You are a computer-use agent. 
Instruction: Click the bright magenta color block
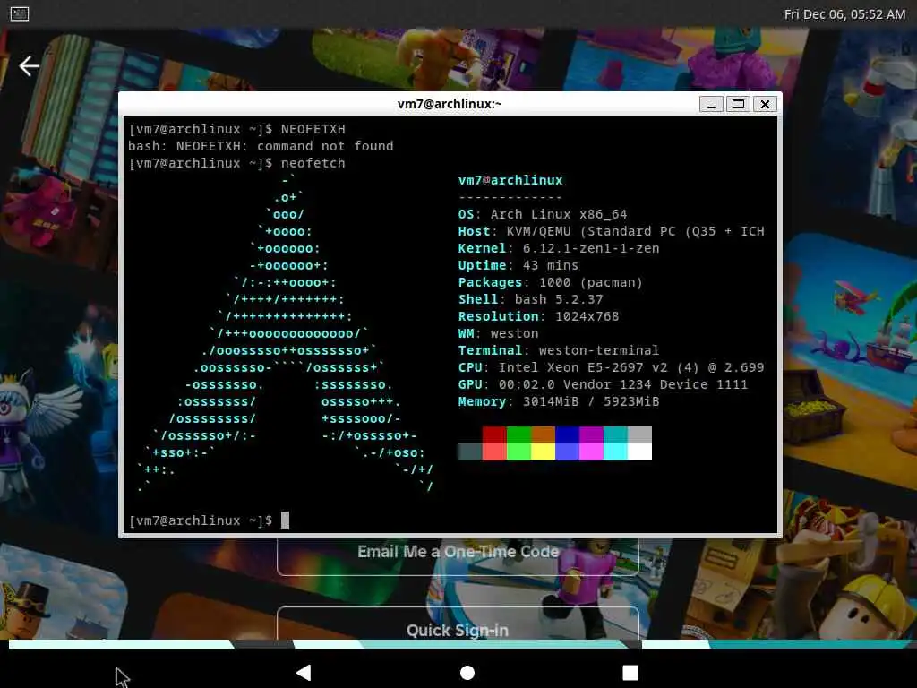[591, 451]
